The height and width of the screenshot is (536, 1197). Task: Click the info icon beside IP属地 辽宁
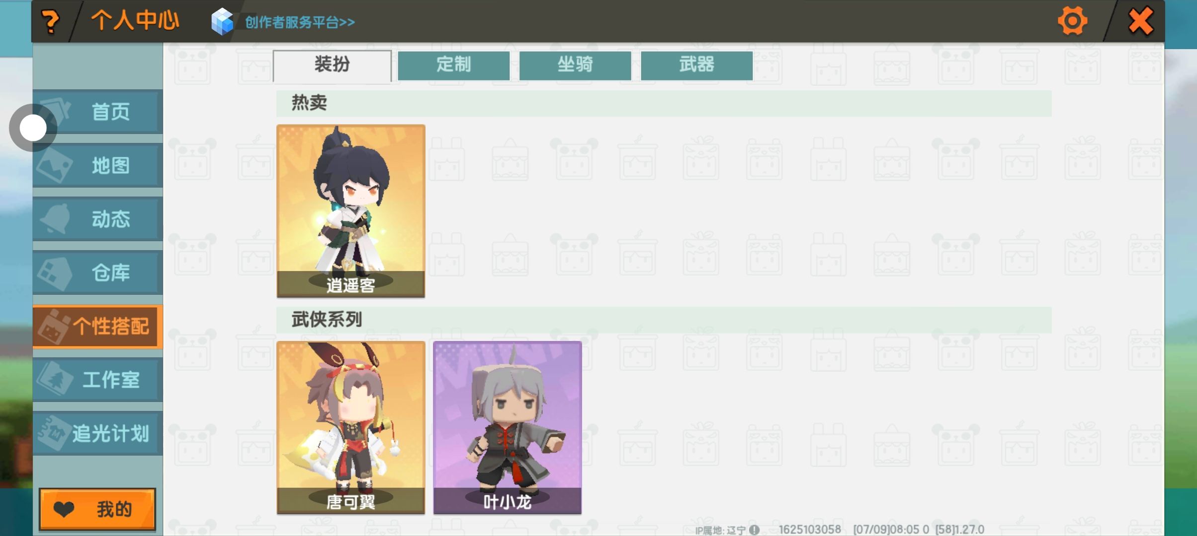point(754,530)
